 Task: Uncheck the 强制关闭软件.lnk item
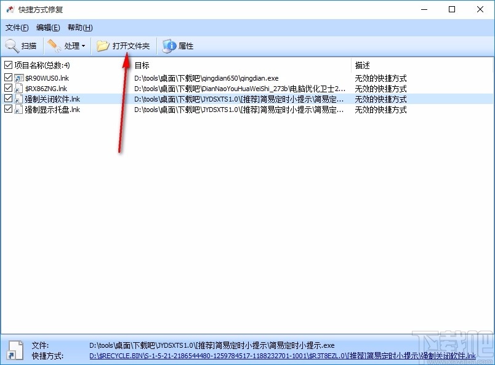coord(7,98)
